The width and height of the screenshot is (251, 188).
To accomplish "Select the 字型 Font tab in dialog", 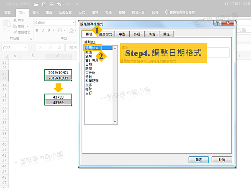I will pos(122,34).
